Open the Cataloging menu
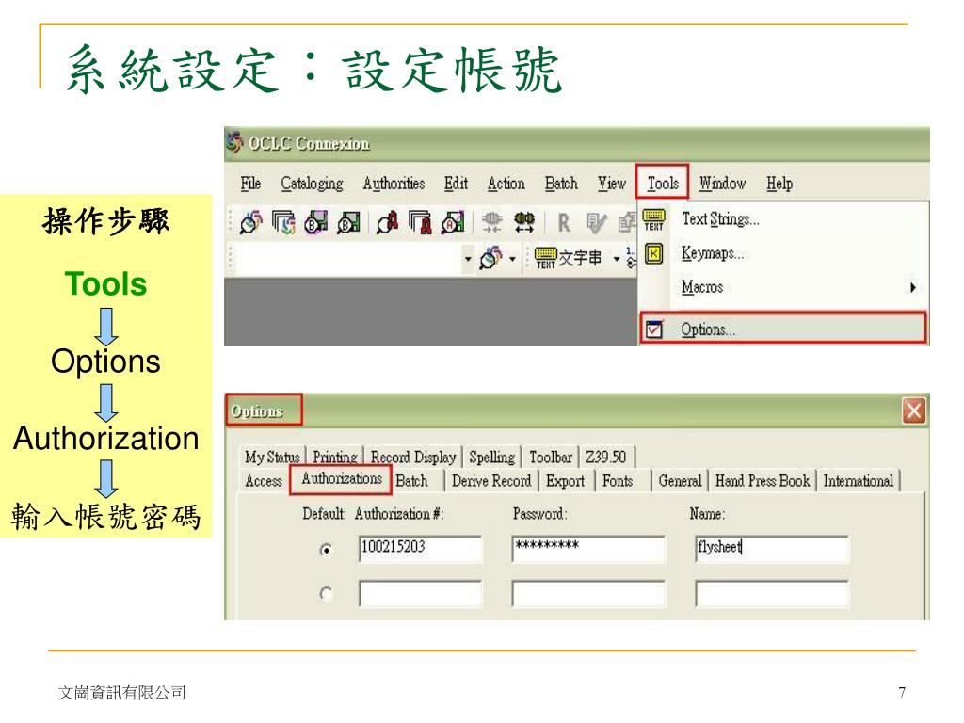 [312, 184]
